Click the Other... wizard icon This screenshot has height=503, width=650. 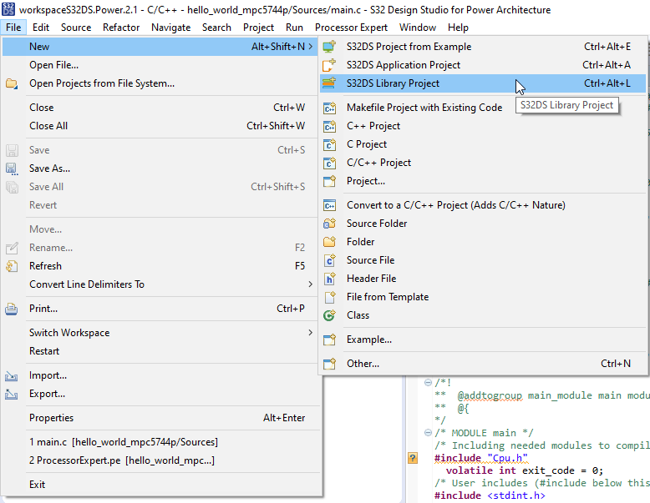pos(329,364)
